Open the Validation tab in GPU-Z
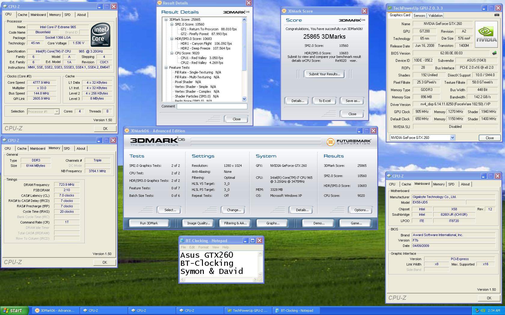The image size is (505, 315). pyautogui.click(x=435, y=16)
